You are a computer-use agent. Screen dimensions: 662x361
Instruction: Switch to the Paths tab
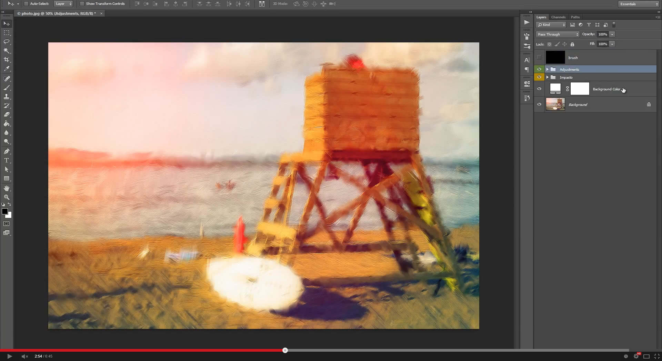pyautogui.click(x=575, y=17)
